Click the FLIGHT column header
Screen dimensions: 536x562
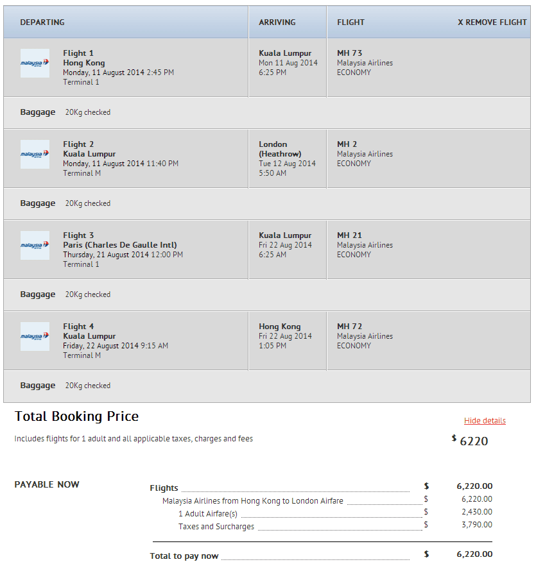(350, 22)
